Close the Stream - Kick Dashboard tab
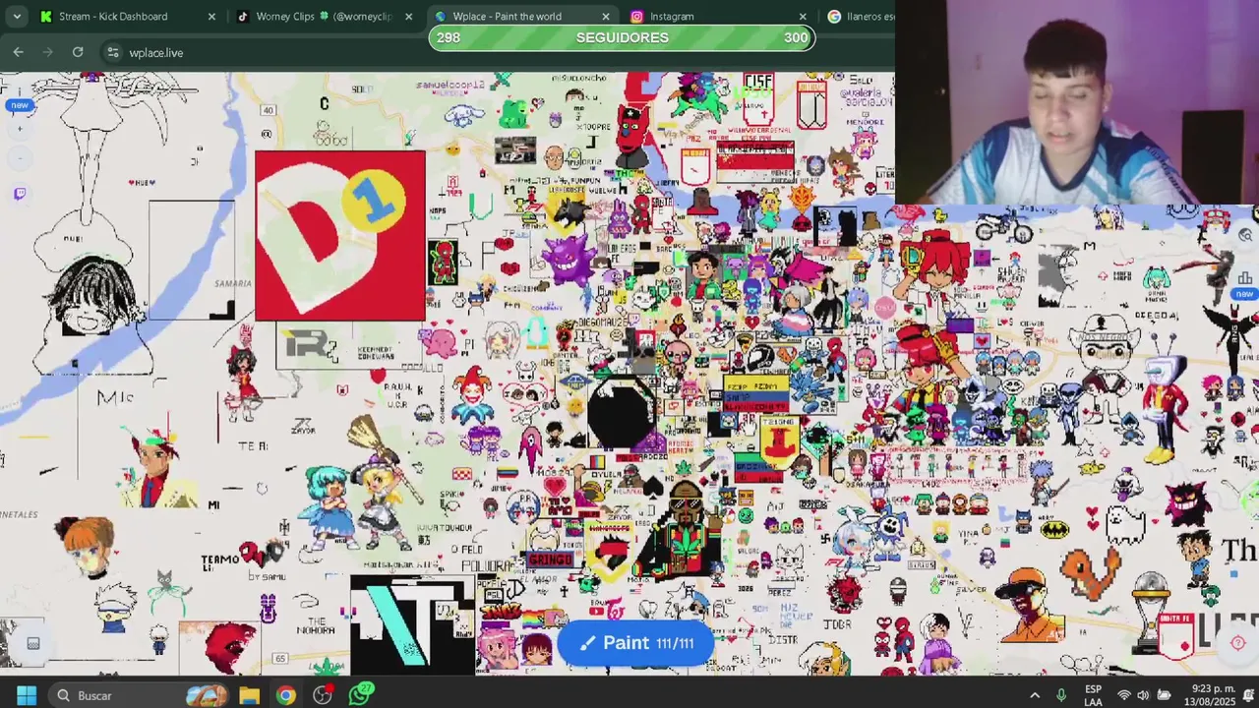Viewport: 1259px width, 708px height. coord(211,17)
